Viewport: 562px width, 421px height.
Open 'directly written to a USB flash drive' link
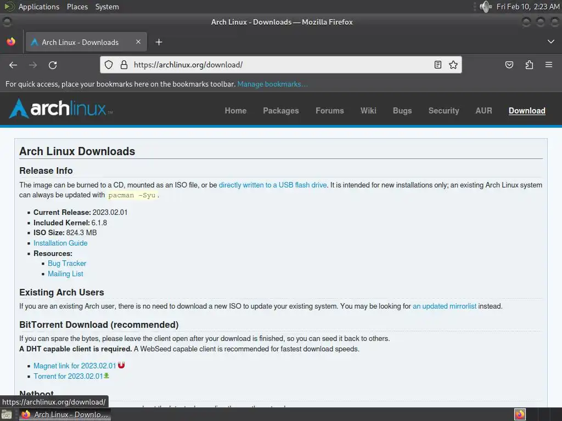point(273,185)
